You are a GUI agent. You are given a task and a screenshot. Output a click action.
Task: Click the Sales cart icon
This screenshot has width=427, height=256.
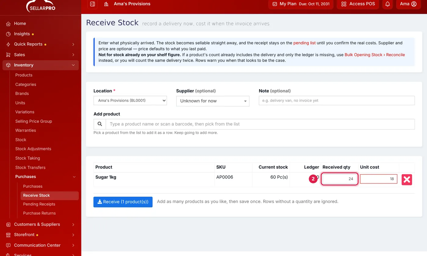[8, 55]
